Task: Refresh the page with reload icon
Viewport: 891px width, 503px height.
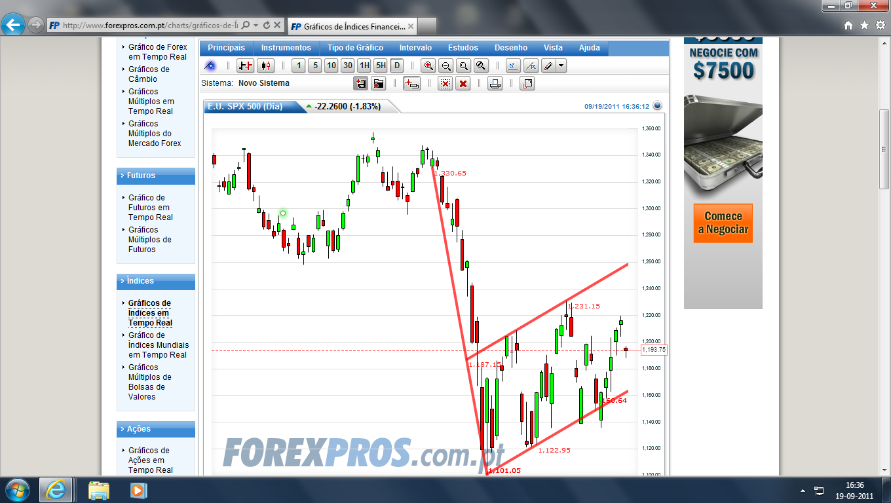Action: tap(266, 26)
